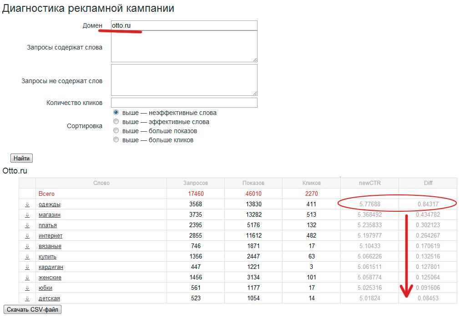The height and width of the screenshot is (318, 460).
Task: Click the total requests value 17460
Action: click(x=196, y=194)
